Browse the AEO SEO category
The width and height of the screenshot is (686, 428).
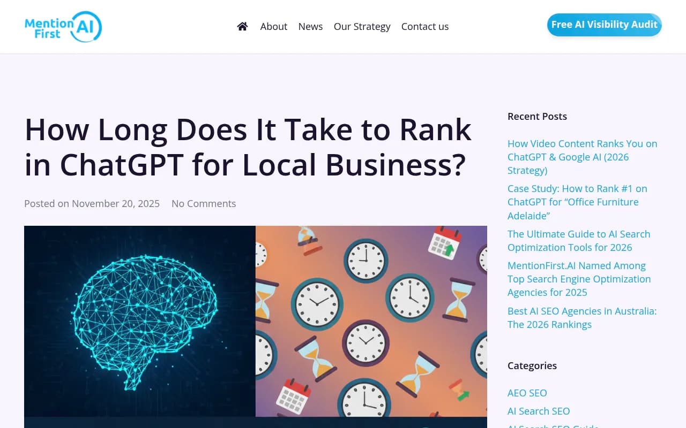click(x=527, y=393)
